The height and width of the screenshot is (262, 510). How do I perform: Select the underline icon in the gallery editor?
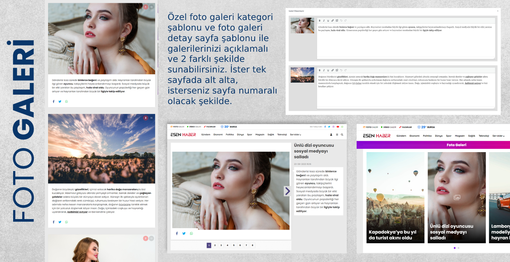tap(328, 20)
